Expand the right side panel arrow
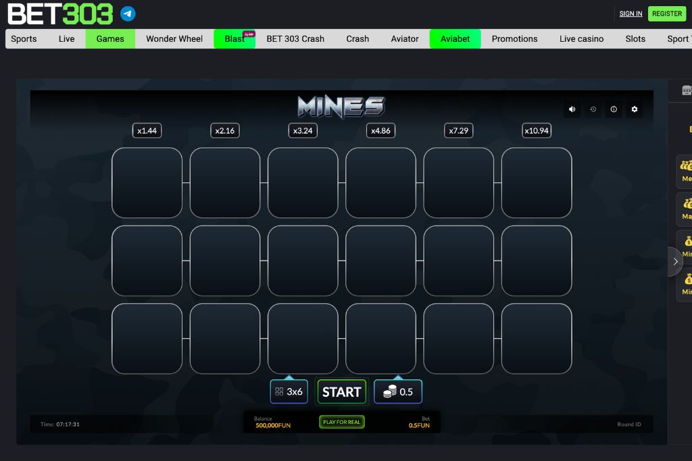The width and height of the screenshot is (692, 461). point(675,261)
